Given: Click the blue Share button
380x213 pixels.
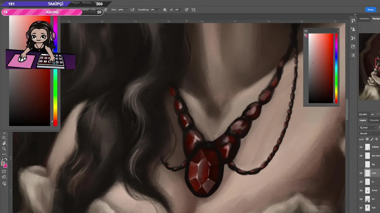Looking at the screenshot, I should point(370,10).
